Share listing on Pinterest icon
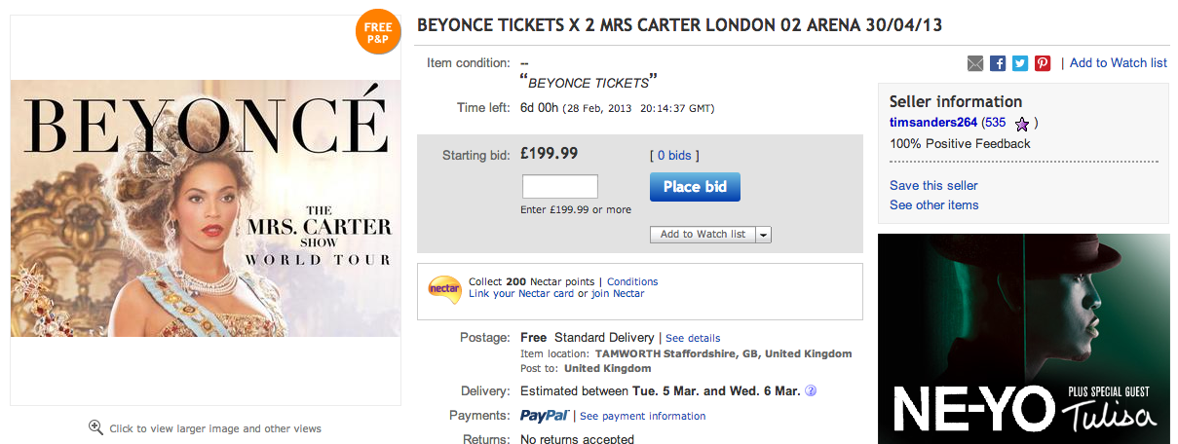Screen dimensions: 1178x444 [x=1043, y=63]
